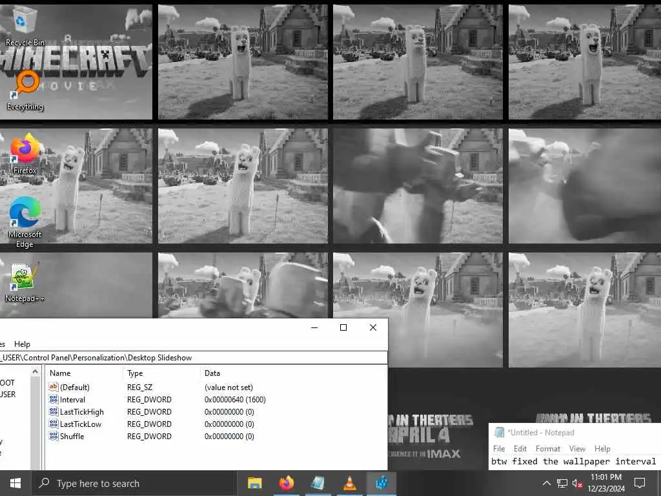Viewport: 661px width, 496px height.
Task: Open Notepad's Format menu
Action: 548,449
